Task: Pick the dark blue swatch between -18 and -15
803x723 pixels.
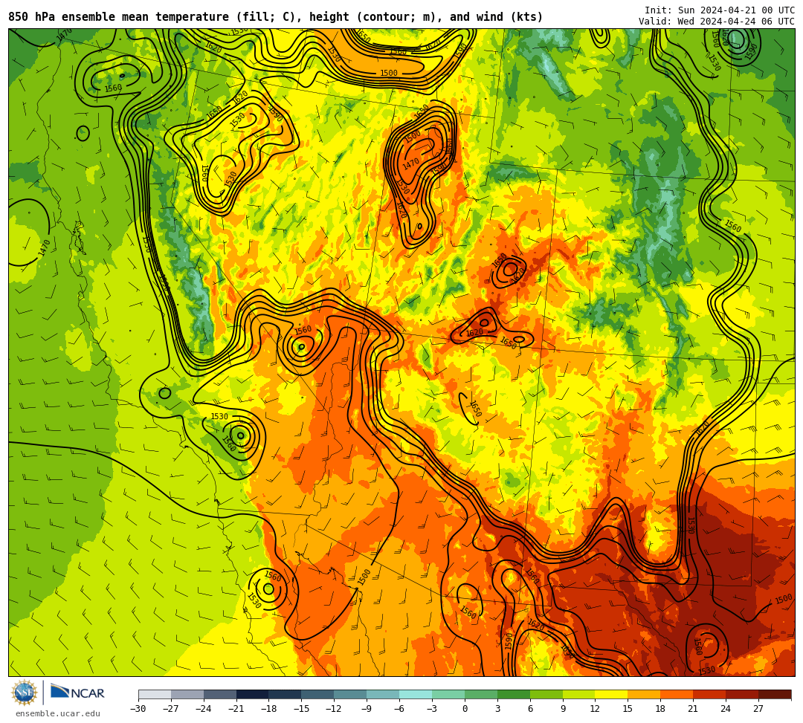Action: pos(286,694)
